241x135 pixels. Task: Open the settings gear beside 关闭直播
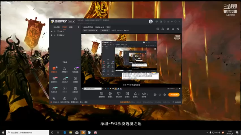164,94
